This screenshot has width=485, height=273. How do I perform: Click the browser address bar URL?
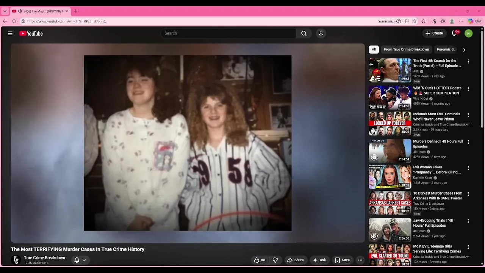pyautogui.click(x=67, y=21)
